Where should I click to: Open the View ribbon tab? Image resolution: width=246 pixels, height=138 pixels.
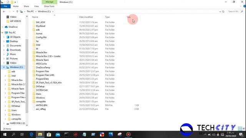[37, 6]
